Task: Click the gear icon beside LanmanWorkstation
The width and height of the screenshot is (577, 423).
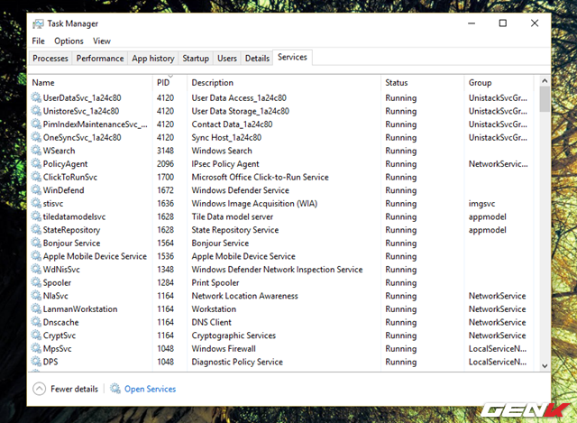Action: point(36,308)
